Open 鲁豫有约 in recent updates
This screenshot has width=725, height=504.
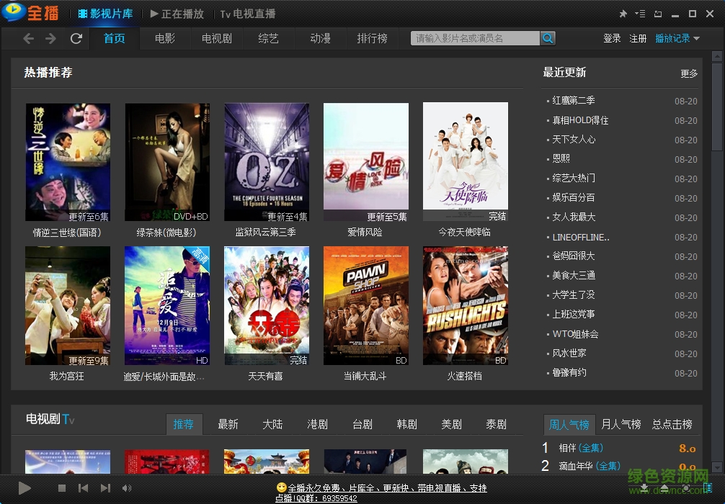pos(569,372)
